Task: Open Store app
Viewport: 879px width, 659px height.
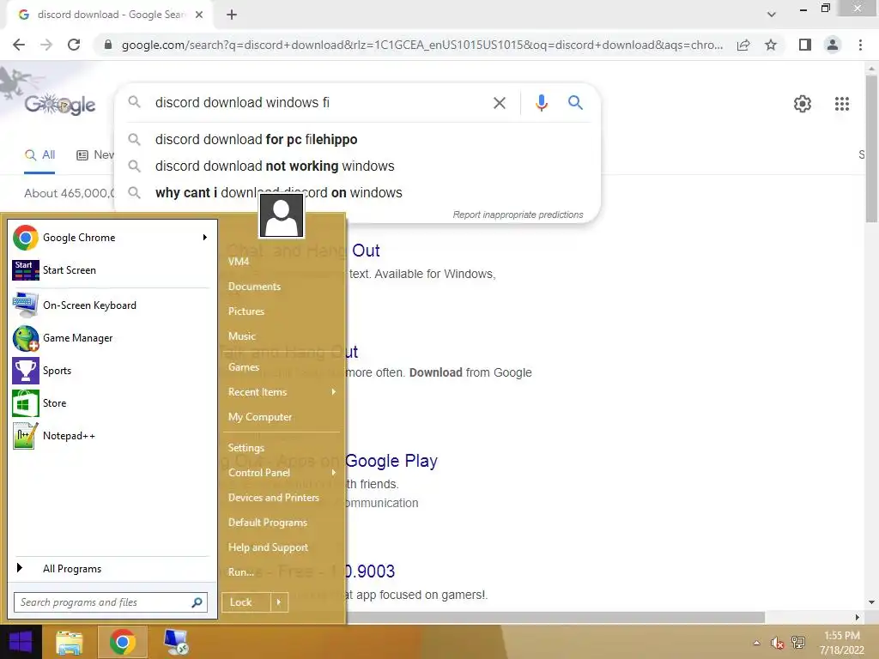Action: [x=111, y=403]
